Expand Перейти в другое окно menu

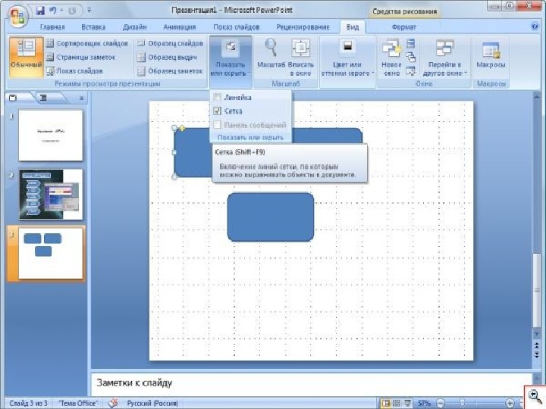point(444,58)
